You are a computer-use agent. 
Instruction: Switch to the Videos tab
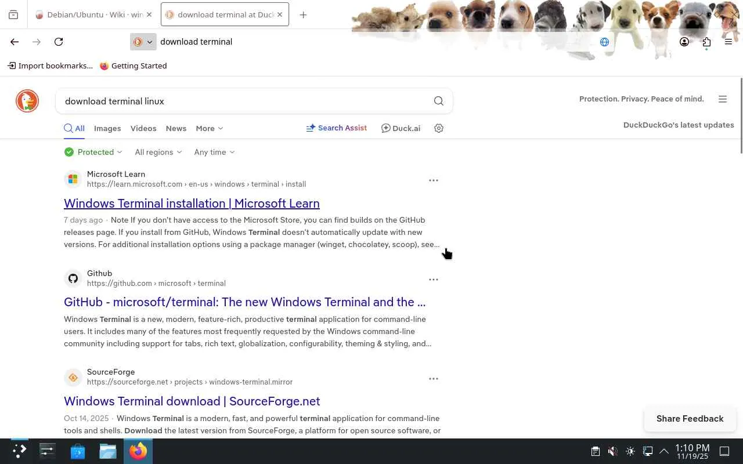pyautogui.click(x=143, y=128)
